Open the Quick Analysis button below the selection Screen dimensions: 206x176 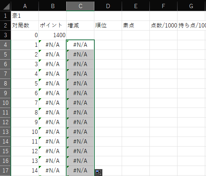[99, 173]
